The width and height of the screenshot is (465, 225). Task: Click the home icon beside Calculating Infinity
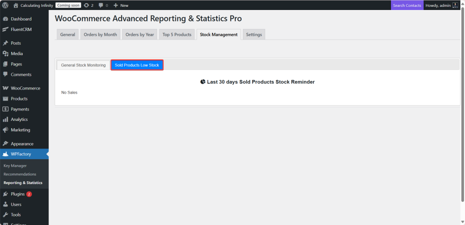(16, 5)
